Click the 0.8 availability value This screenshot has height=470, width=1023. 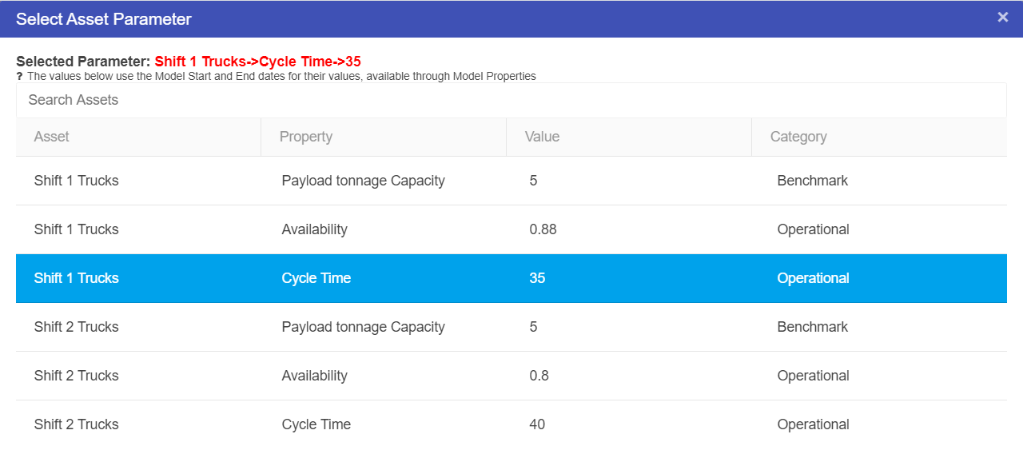click(539, 376)
